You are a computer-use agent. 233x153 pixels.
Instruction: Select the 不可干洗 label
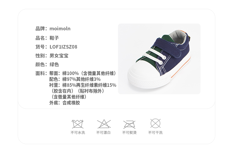click(155, 132)
